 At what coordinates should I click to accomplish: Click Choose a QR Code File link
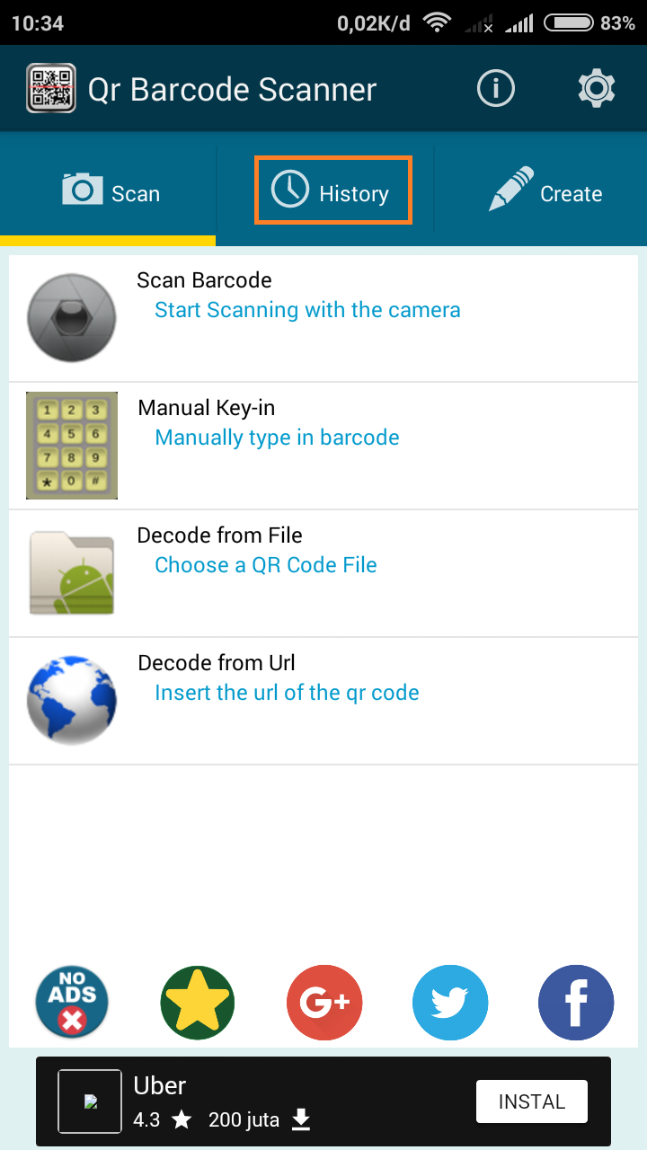tap(266, 565)
